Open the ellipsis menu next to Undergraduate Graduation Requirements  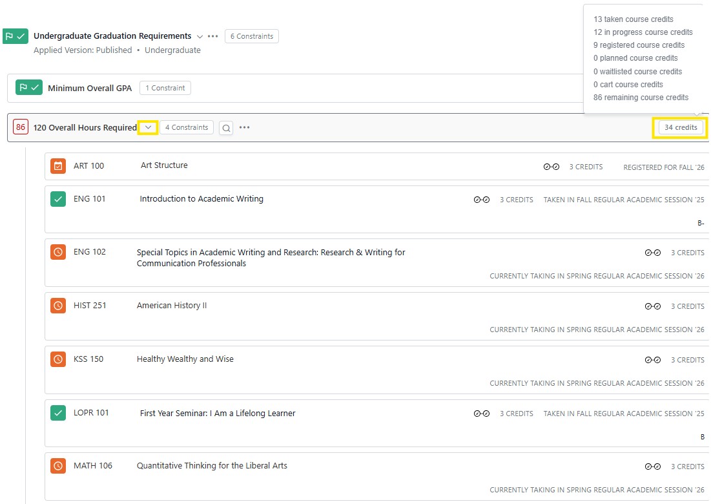coord(212,36)
